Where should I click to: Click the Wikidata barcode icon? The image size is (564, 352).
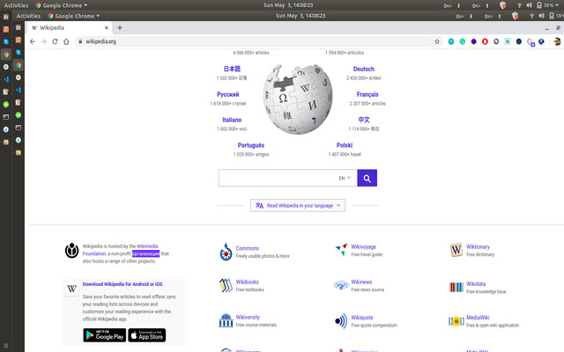(456, 286)
